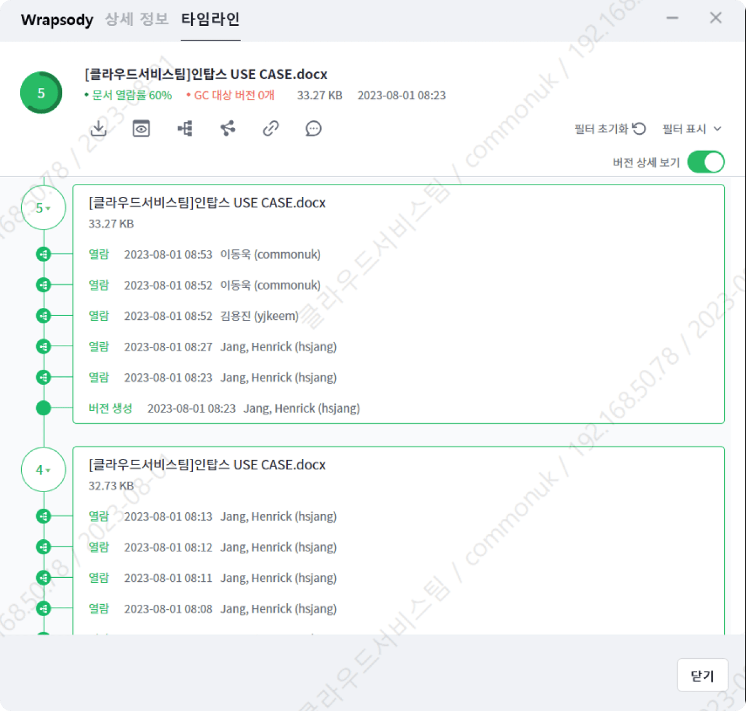Expand the 필터 표시 dropdown
This screenshot has height=711, width=746.
691,129
